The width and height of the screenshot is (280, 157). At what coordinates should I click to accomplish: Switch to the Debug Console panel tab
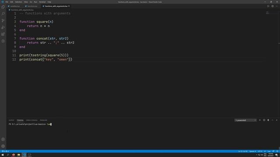[x=32, y=120]
